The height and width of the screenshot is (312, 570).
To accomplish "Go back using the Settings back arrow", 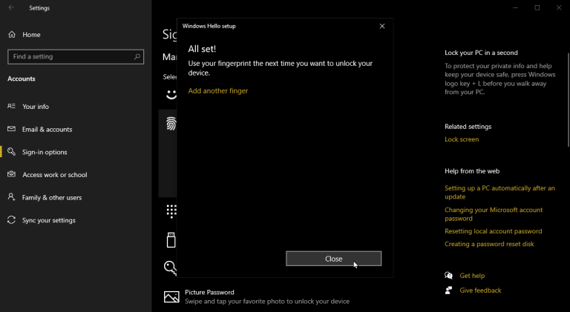I will click(x=11, y=7).
